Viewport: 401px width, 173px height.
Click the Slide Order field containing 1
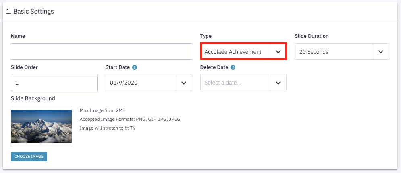[54, 83]
